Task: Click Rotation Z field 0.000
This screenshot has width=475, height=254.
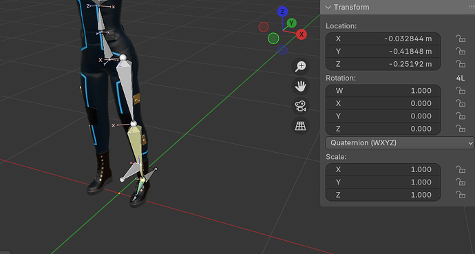Action: pyautogui.click(x=383, y=129)
